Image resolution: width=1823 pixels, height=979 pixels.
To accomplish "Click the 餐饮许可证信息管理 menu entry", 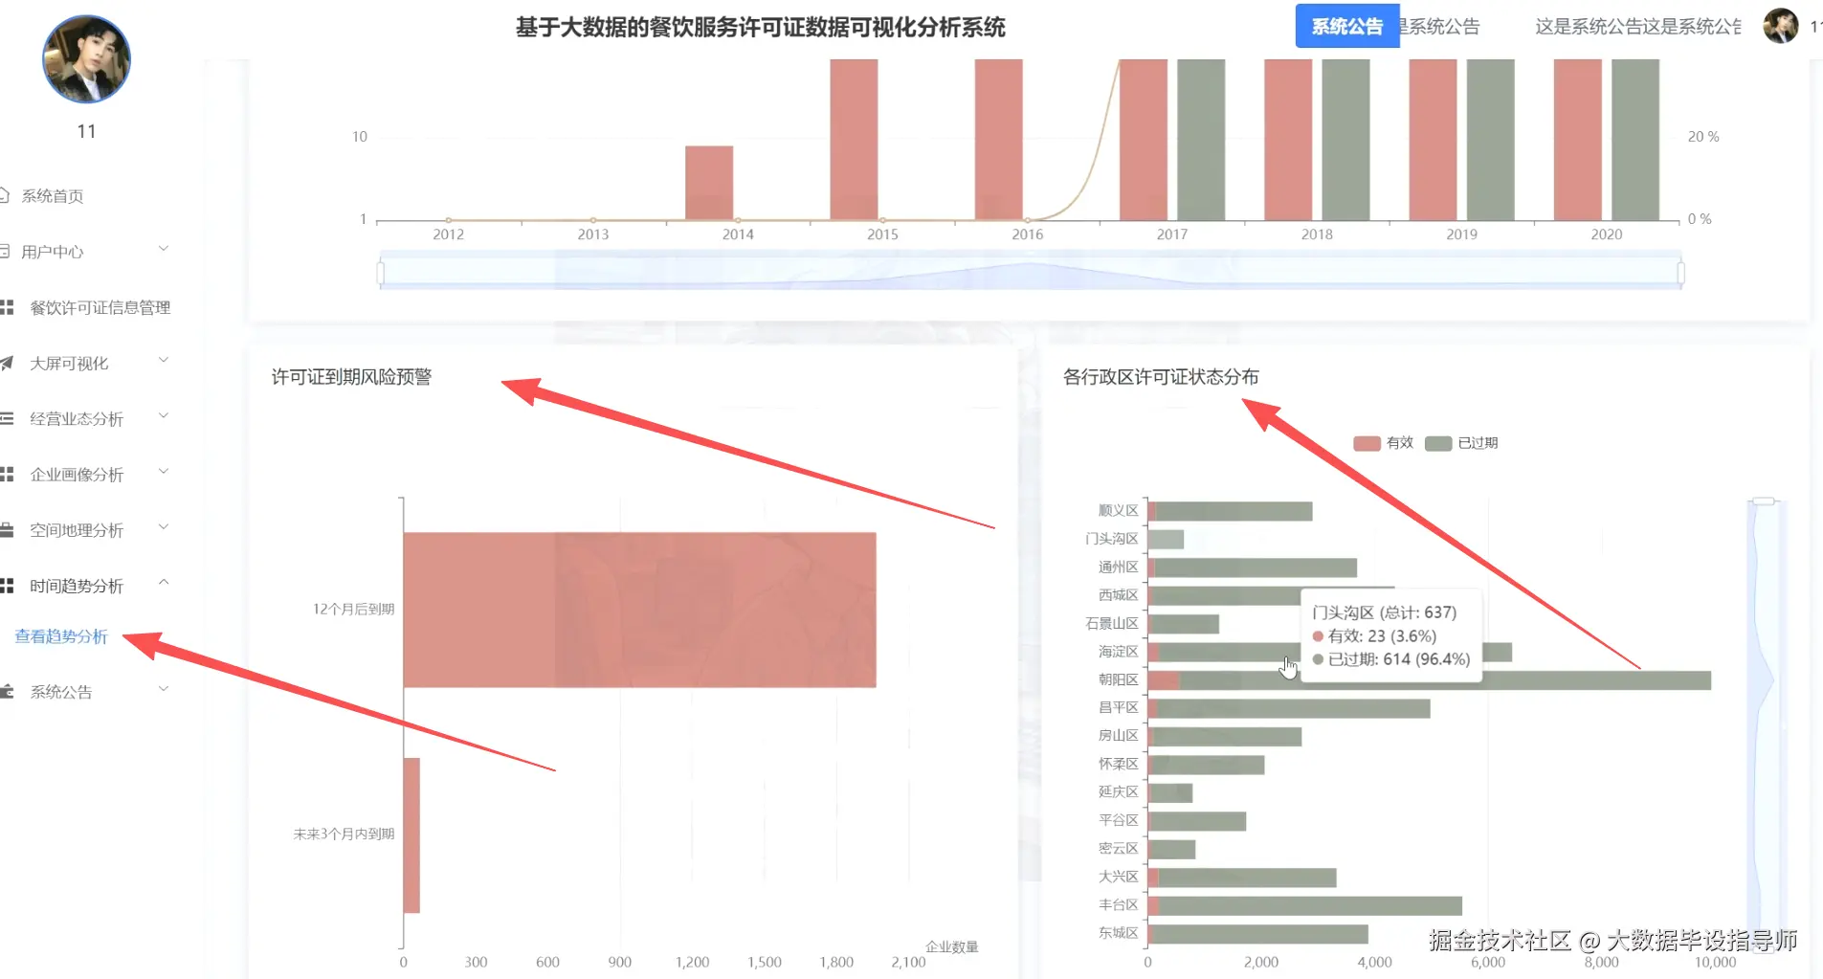I will click(x=100, y=307).
